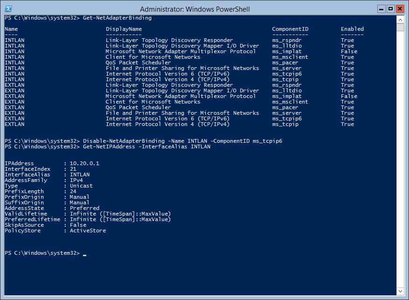Click the vertical scrollbar thumb
The height and width of the screenshot is (300, 409).
400,28
